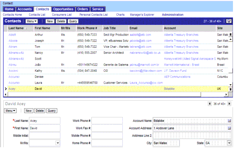The width and height of the screenshot is (235, 148).
Task: Select the Contacts tab
Action: click(x=42, y=9)
